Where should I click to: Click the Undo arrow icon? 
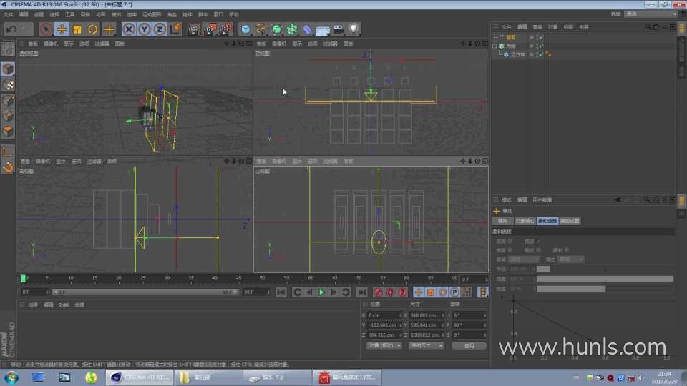[x=11, y=29]
